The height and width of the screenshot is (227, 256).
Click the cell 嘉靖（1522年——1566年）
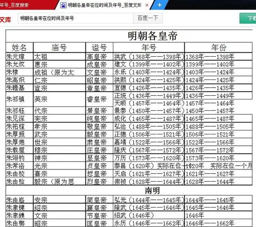coord(149,142)
